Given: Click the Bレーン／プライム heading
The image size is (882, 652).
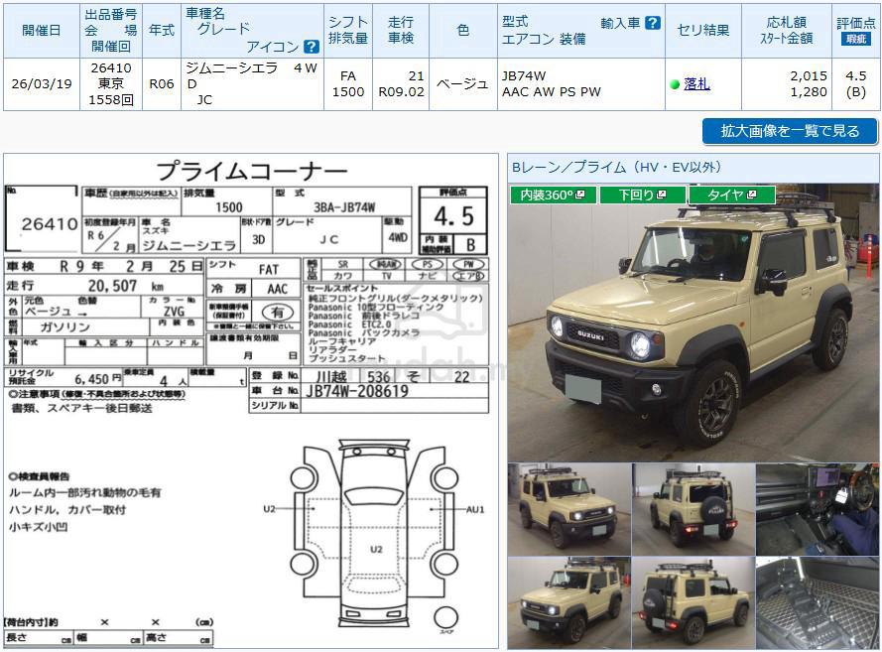Looking at the screenshot, I should (x=617, y=167).
